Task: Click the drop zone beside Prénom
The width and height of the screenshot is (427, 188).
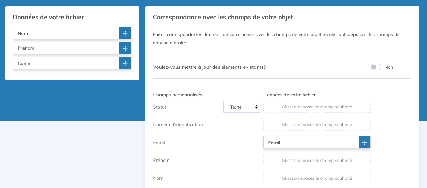Action: click(317, 160)
